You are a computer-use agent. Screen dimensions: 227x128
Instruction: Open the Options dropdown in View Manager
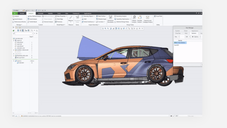196,37
